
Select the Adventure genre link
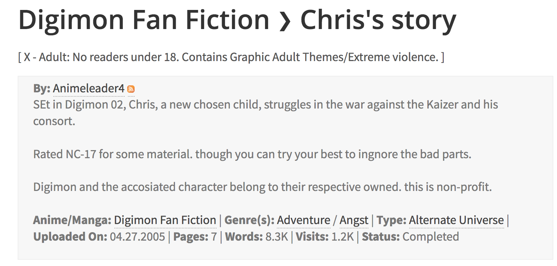[x=304, y=220]
